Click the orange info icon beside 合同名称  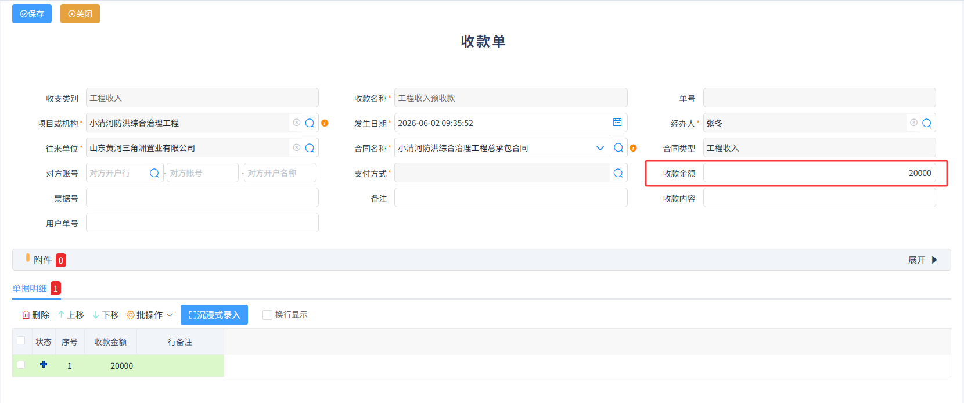point(633,148)
